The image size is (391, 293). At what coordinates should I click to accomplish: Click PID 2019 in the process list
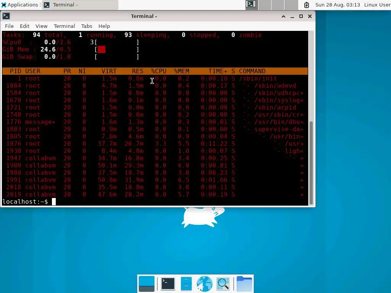click(14, 194)
